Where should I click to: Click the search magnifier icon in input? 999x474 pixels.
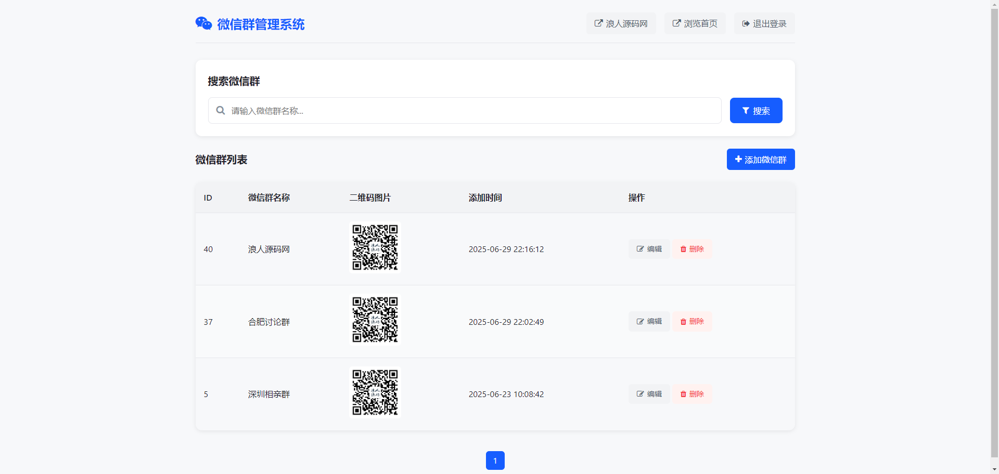click(x=221, y=110)
